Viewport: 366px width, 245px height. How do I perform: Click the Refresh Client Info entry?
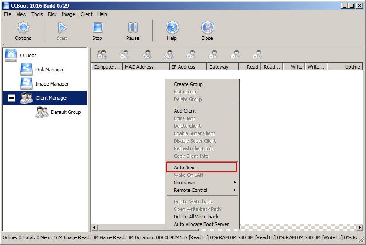202,148
